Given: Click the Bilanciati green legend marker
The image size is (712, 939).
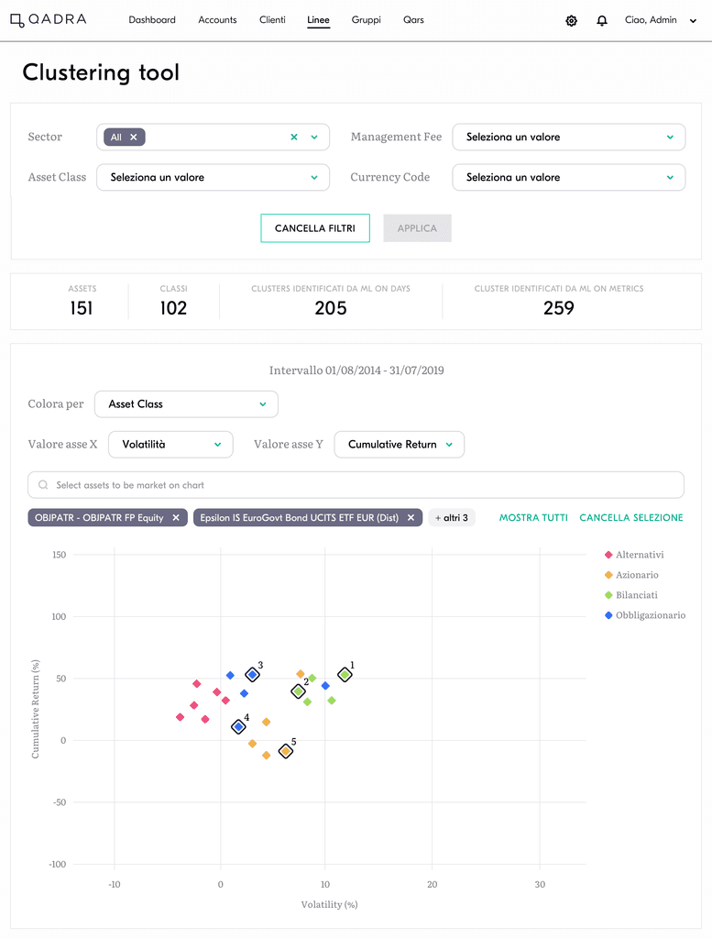Looking at the screenshot, I should [608, 595].
